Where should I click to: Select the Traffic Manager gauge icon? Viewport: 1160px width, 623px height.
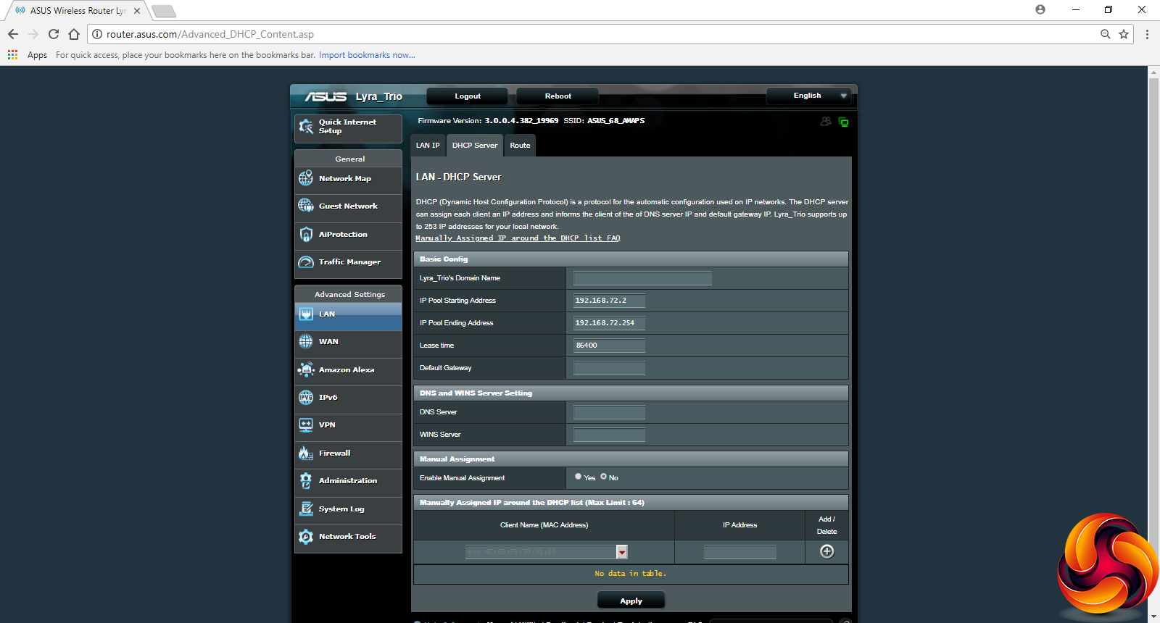[x=306, y=262]
